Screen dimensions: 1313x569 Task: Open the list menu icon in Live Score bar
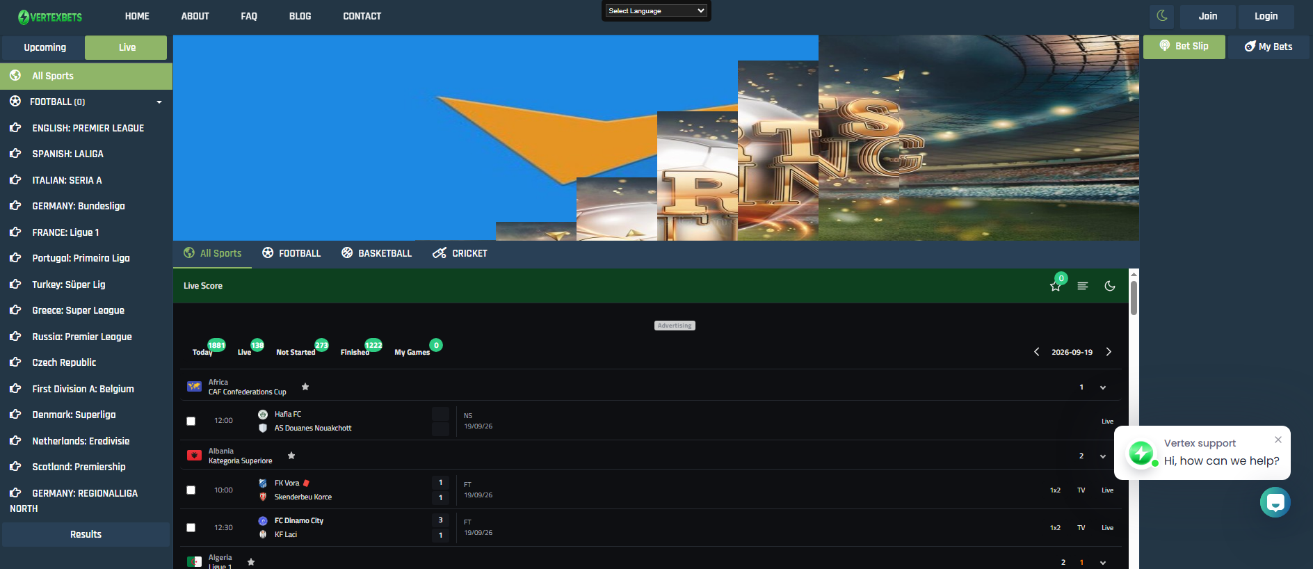1083,286
